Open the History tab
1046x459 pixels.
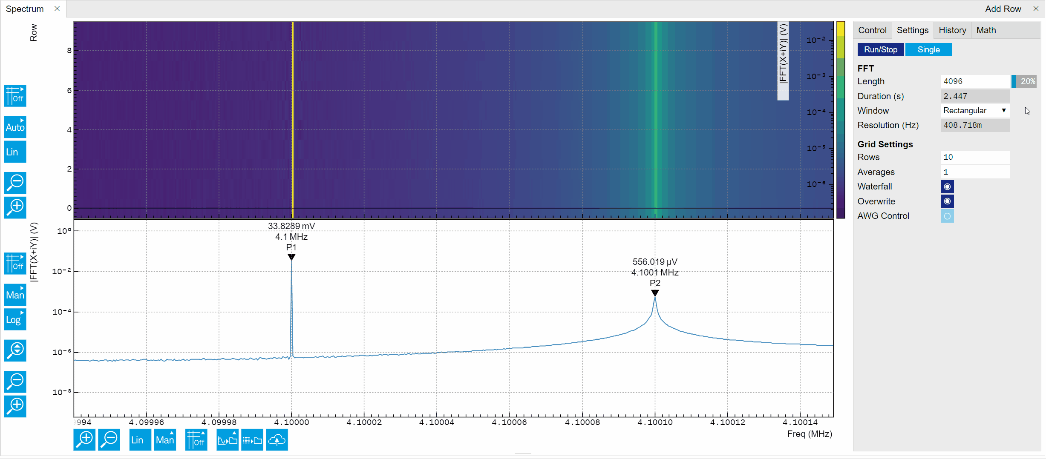pos(952,30)
